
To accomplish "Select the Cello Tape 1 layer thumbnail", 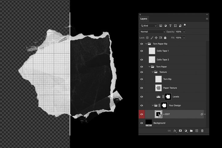I will click(152, 51).
